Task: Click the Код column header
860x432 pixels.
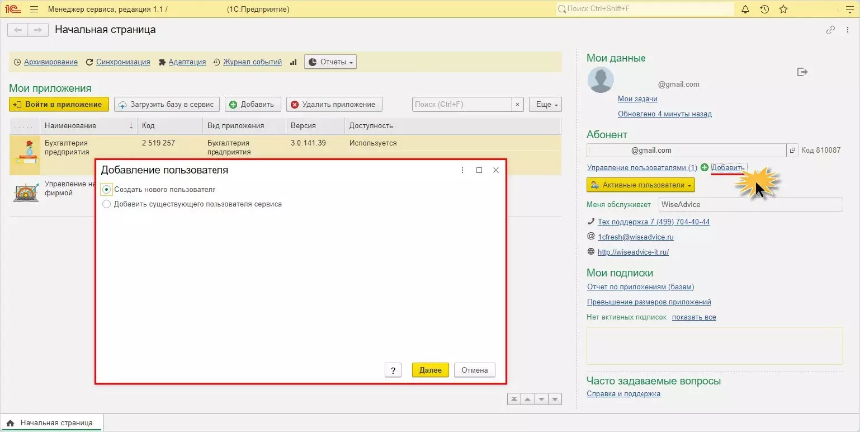Action: tap(170, 126)
